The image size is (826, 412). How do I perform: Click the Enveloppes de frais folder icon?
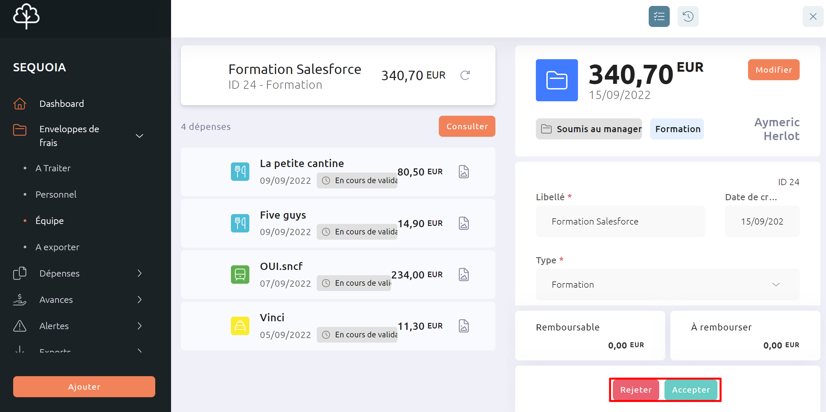point(20,130)
